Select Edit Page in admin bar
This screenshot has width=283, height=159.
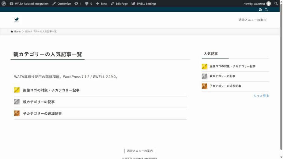(119, 4)
